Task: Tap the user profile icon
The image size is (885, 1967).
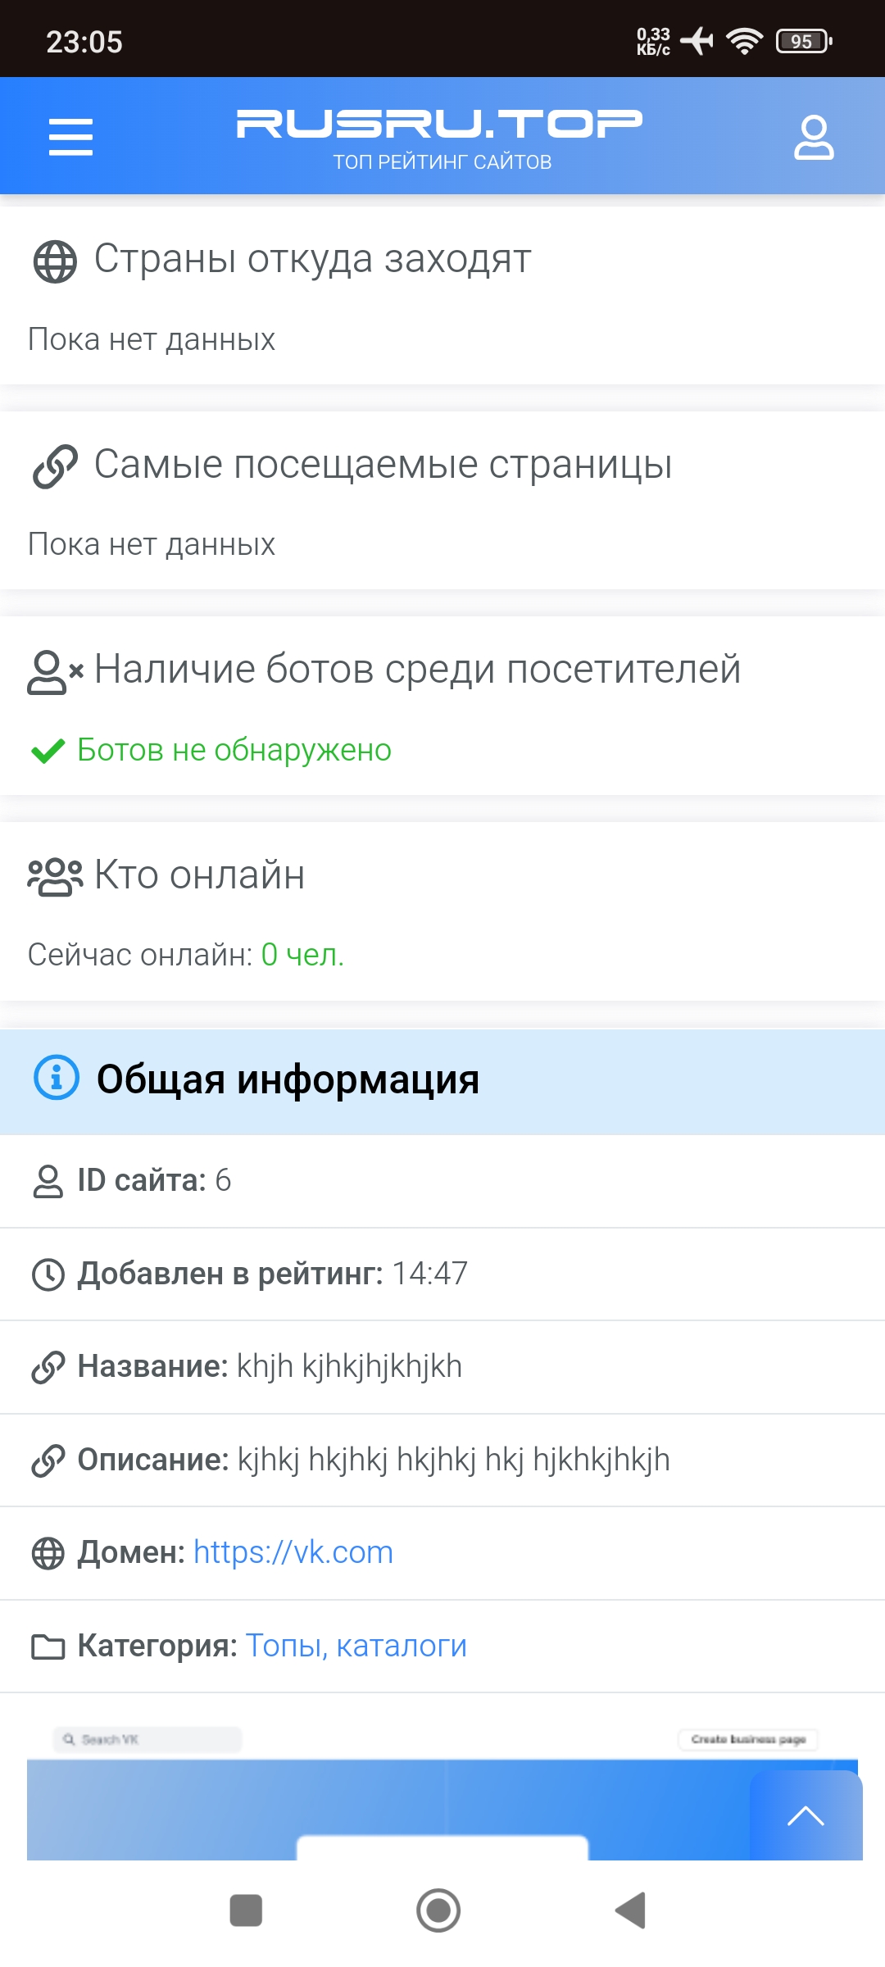Action: (813, 137)
